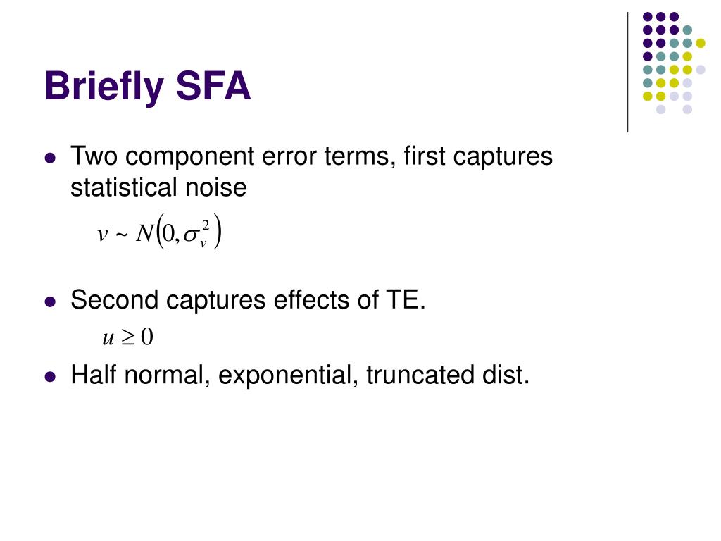Click the bullet before 'Half normal'
The image size is (721, 541).
tap(50, 377)
